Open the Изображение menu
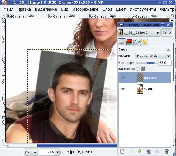 (85, 9)
